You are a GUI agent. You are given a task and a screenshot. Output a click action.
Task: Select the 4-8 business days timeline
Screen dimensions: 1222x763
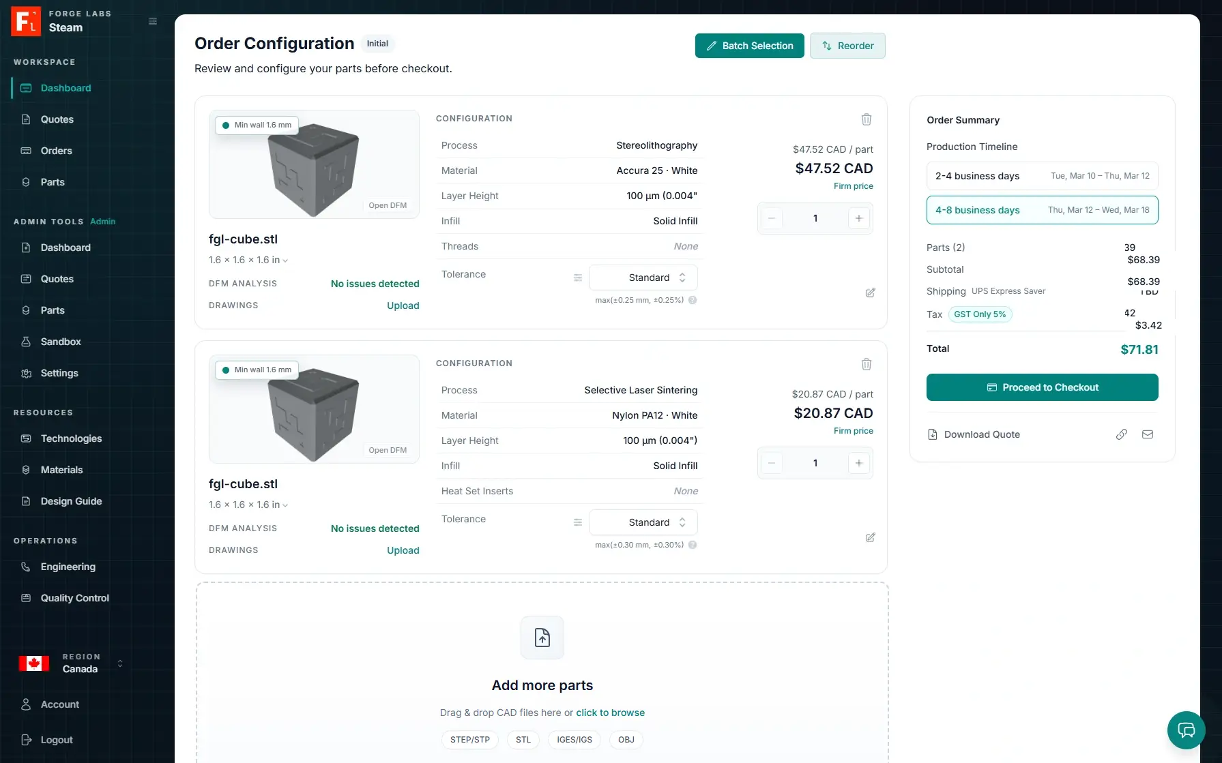click(x=1042, y=210)
